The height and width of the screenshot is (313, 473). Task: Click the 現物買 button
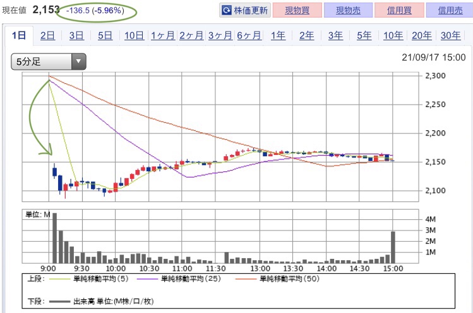pyautogui.click(x=297, y=11)
